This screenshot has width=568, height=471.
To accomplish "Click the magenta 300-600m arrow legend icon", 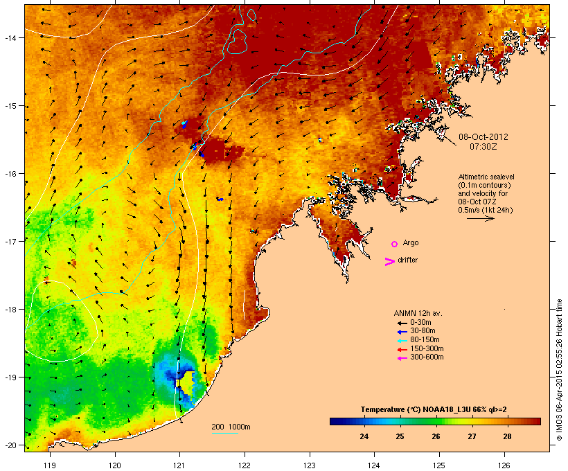I will (402, 358).
